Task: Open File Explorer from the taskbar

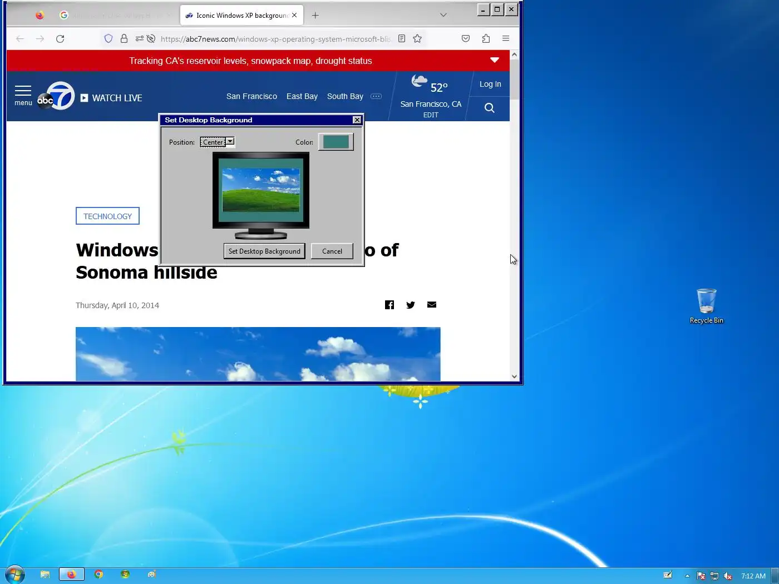Action: point(45,575)
